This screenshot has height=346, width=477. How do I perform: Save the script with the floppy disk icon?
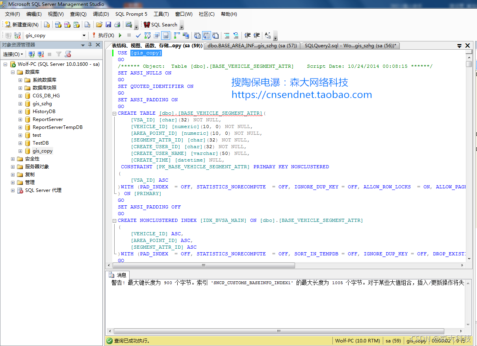[108, 24]
